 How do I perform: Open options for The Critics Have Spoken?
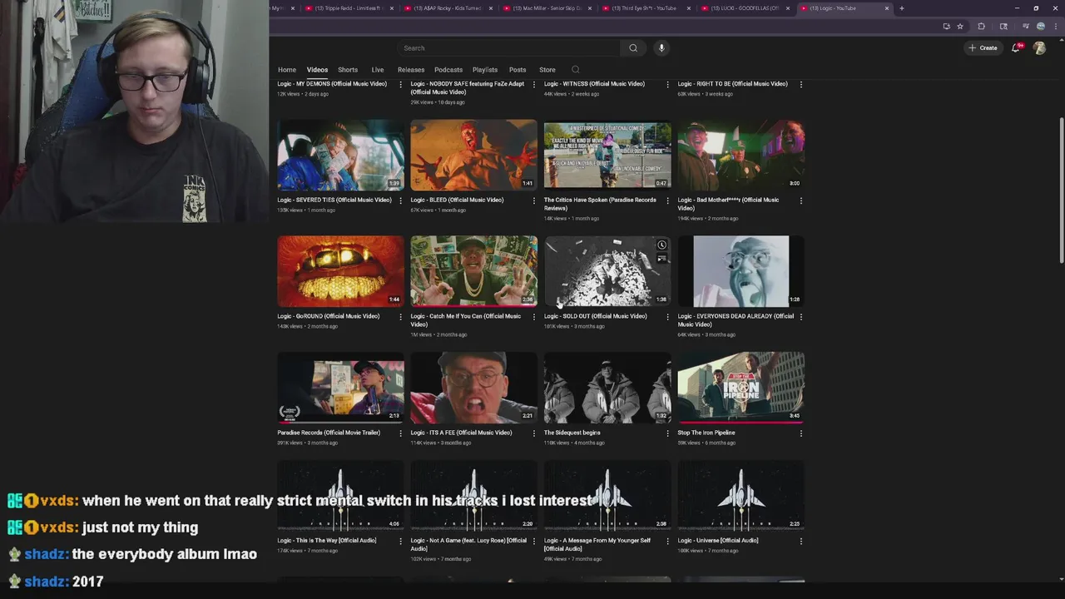[667, 200]
